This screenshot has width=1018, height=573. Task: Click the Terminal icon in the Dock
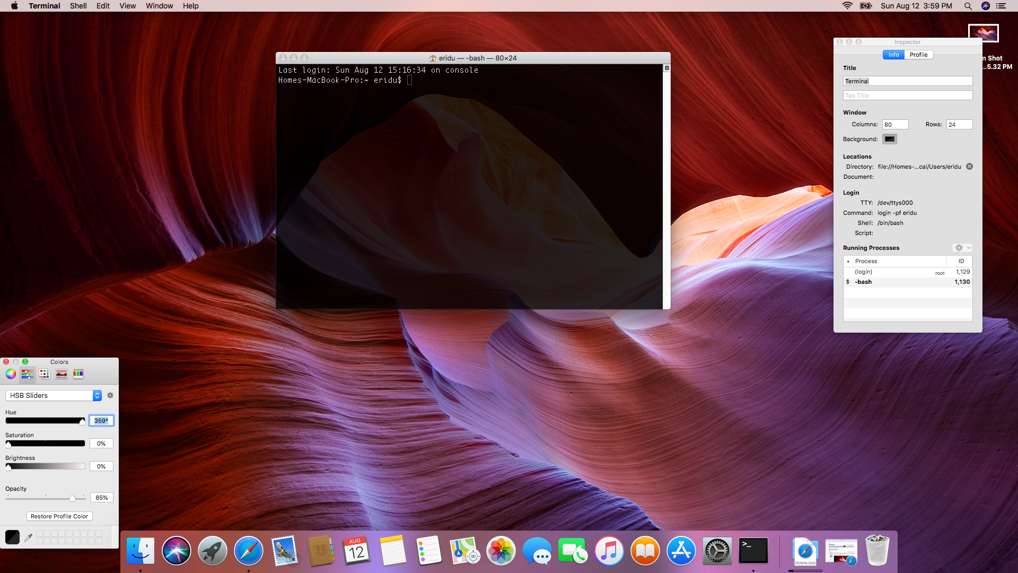(x=753, y=551)
